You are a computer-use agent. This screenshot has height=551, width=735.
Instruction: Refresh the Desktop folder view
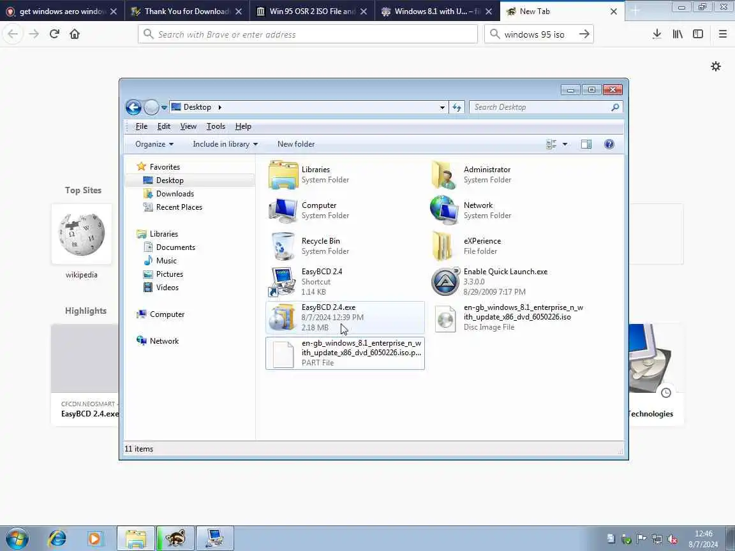457,107
